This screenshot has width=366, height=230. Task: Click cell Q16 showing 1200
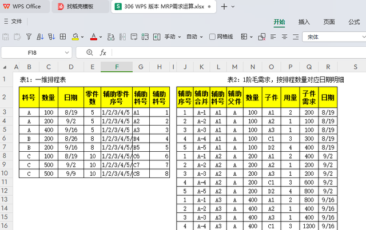(309, 226)
